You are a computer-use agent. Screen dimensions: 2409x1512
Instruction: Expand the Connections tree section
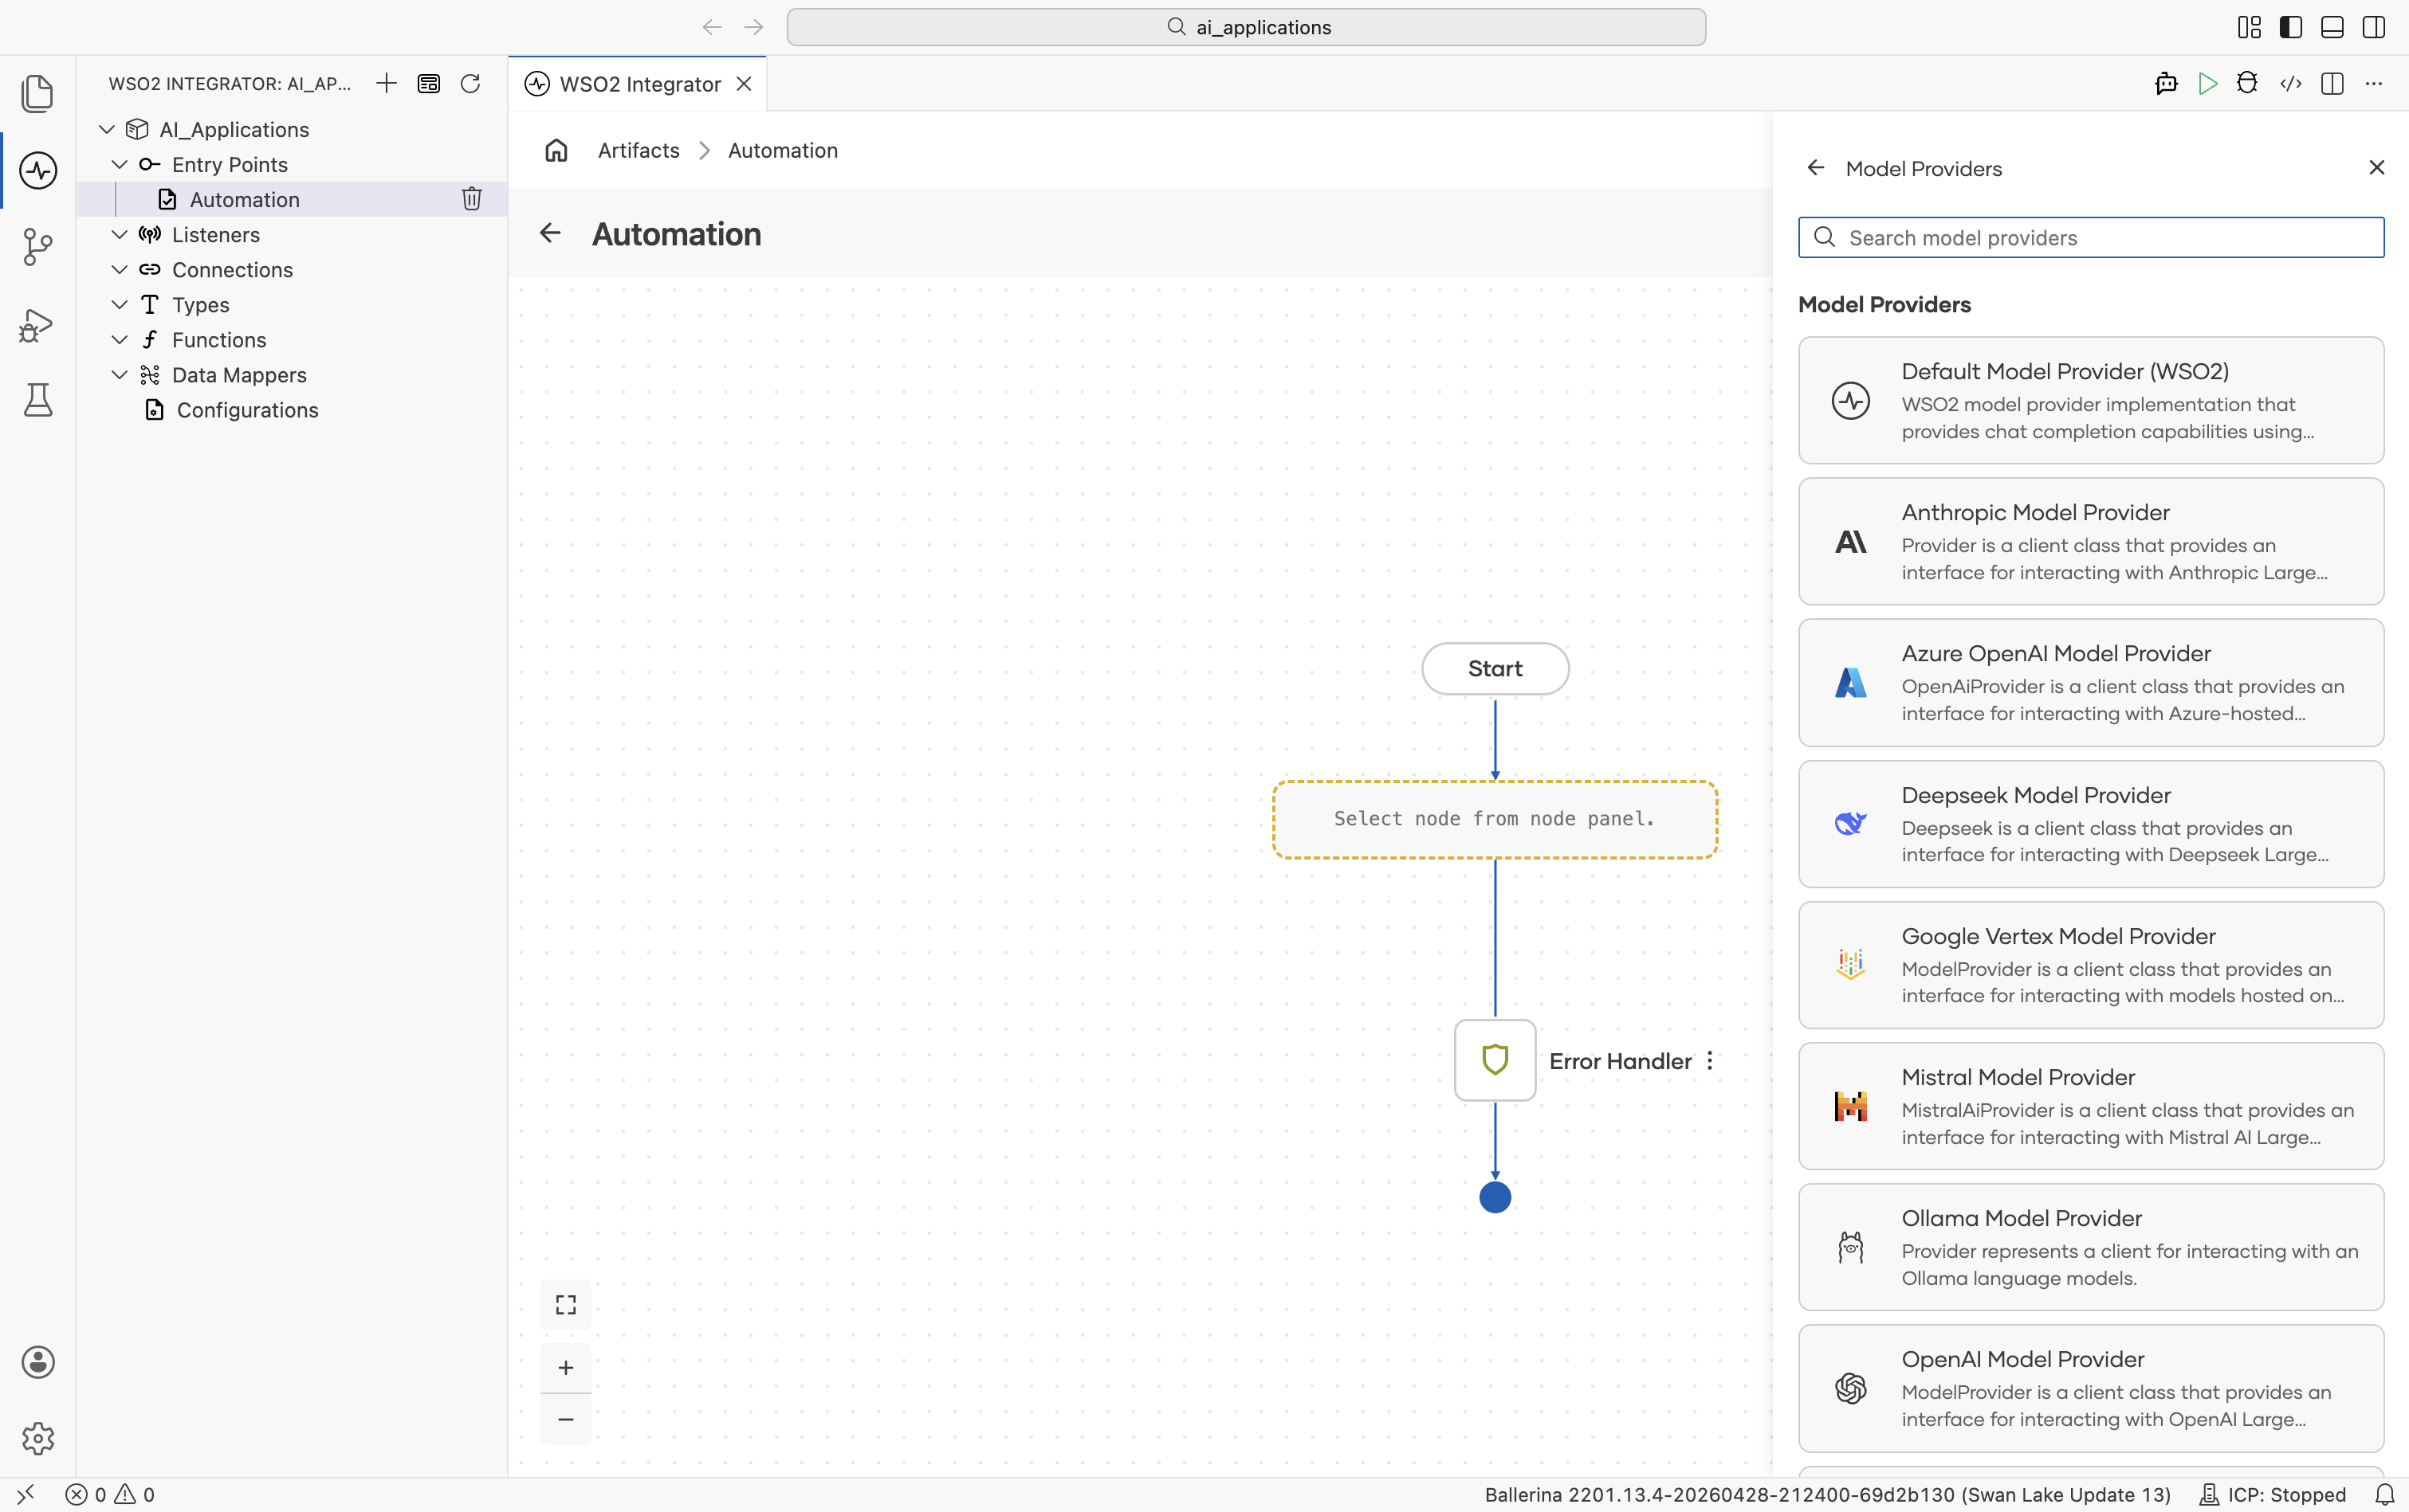119,269
